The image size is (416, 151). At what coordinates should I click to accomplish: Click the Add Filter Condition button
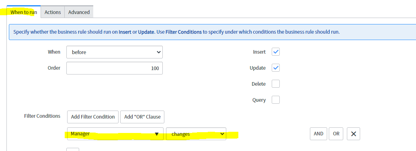click(93, 117)
